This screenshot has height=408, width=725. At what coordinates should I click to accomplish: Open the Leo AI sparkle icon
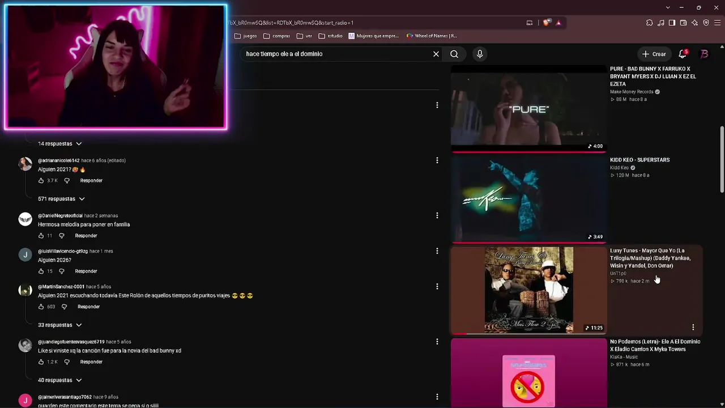pos(694,23)
